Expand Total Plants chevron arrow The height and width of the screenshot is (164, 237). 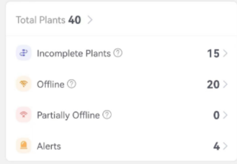coord(90,20)
